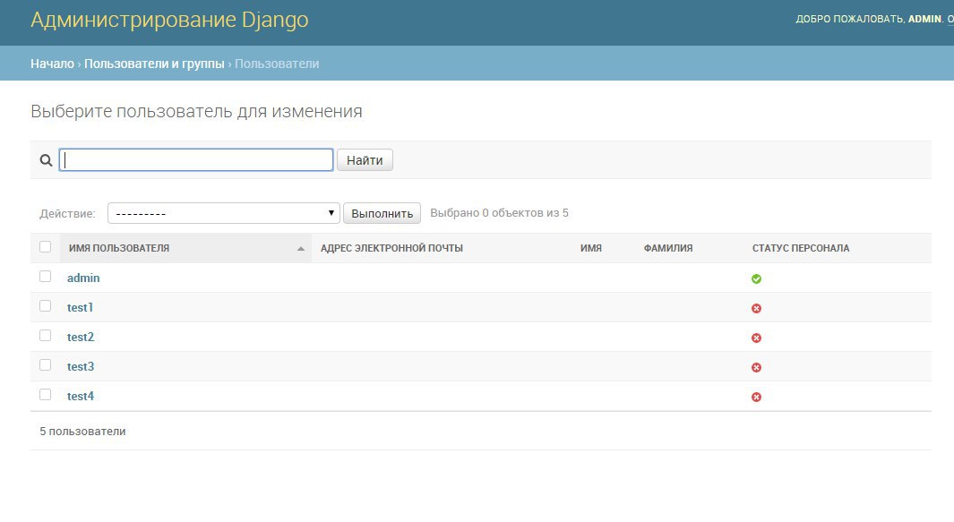Sort by Имя пользователя column header
The image size is (954, 522).
click(x=118, y=248)
